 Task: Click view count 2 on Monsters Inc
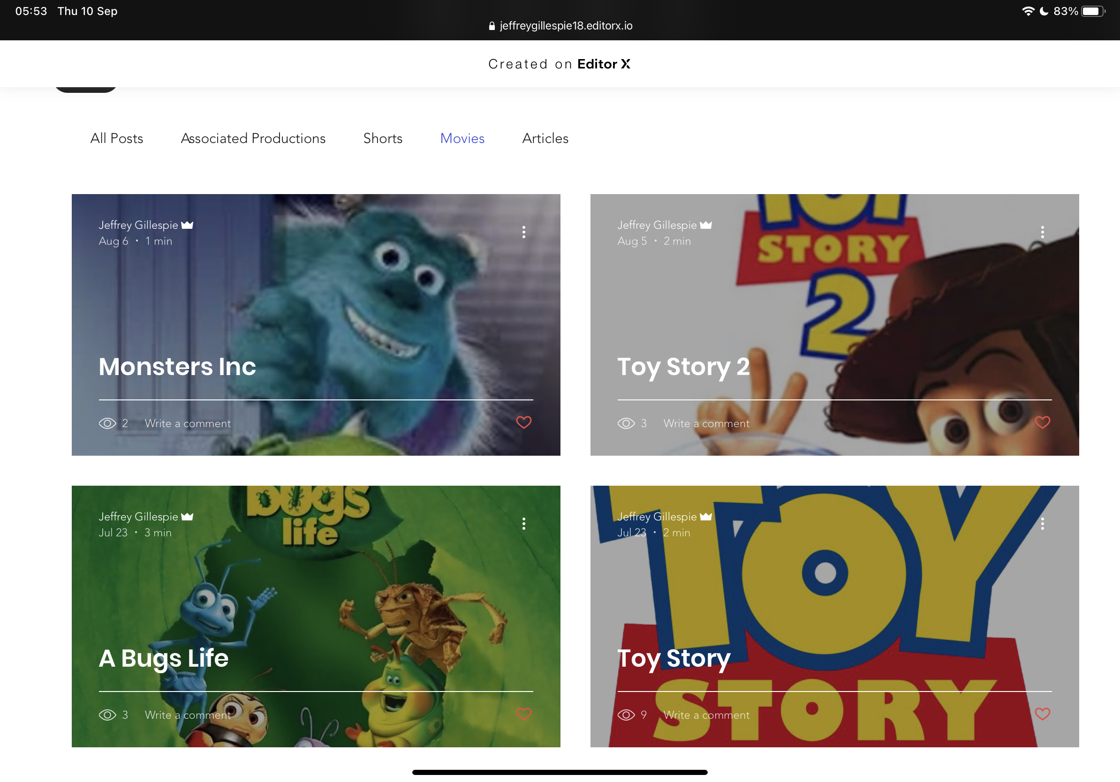tap(125, 423)
